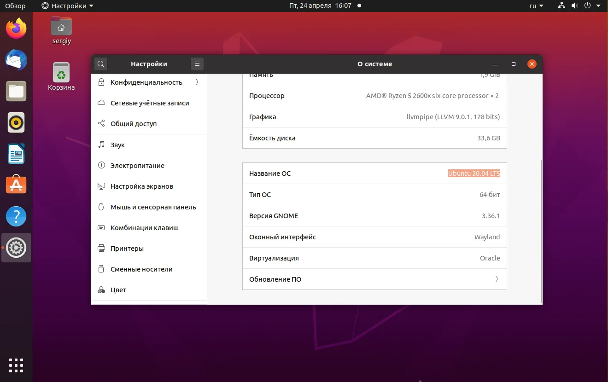This screenshot has width=608, height=382.
Task: Launch Rhythmbox from the dock
Action: (16, 122)
